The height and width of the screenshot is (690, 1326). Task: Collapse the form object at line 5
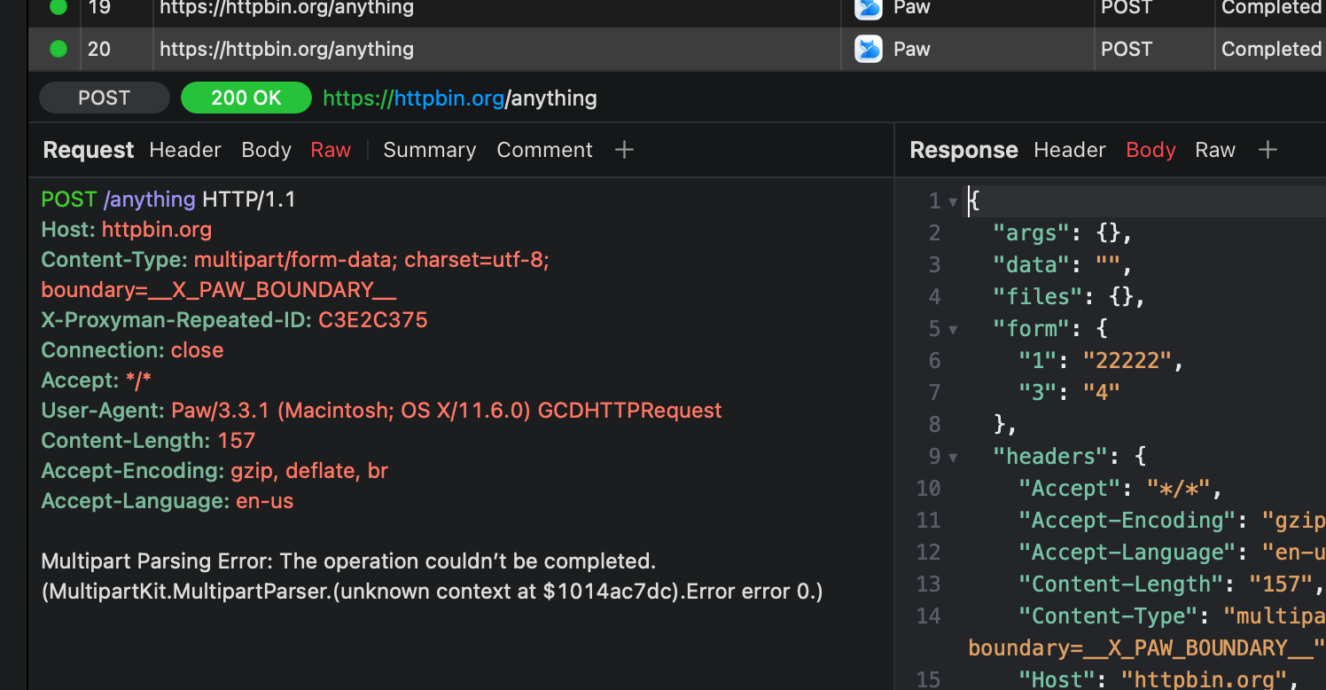pos(954,328)
